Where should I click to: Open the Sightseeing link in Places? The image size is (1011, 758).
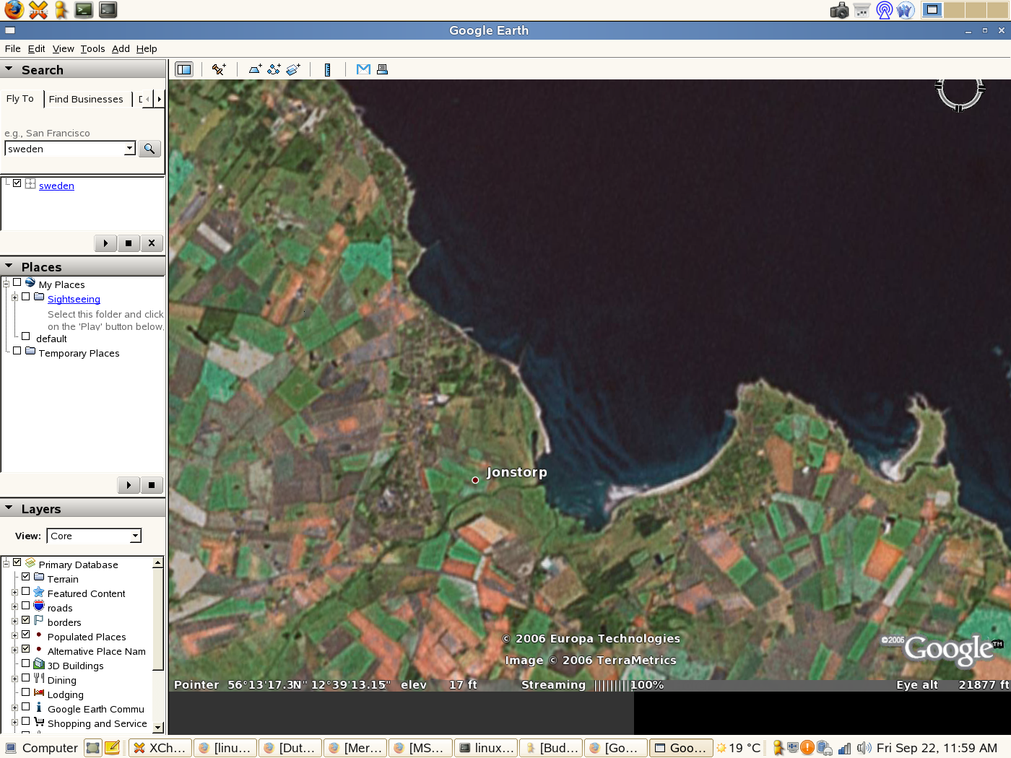point(74,299)
